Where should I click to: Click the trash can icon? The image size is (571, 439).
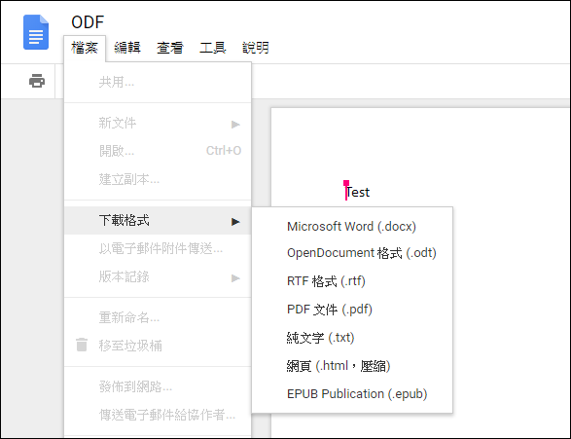click(x=82, y=345)
